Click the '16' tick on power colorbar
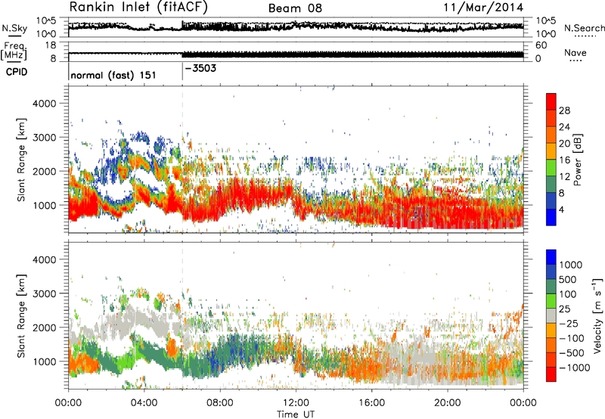The image size is (605, 419). click(564, 160)
